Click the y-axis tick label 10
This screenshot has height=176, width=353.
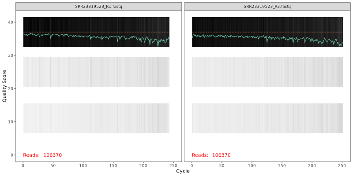point(11,122)
